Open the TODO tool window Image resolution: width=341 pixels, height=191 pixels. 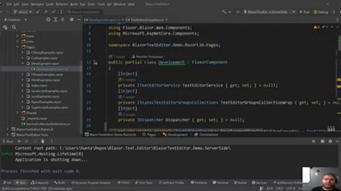point(124,183)
